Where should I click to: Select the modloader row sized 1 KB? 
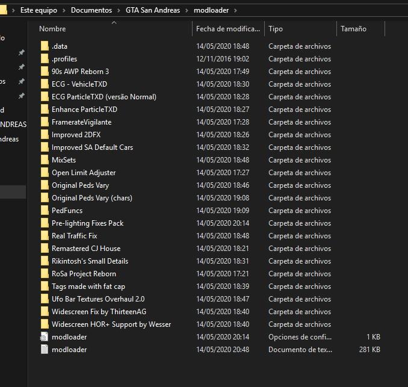coord(210,337)
